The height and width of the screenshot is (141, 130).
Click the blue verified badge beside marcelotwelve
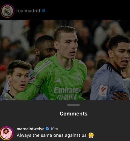(47, 129)
